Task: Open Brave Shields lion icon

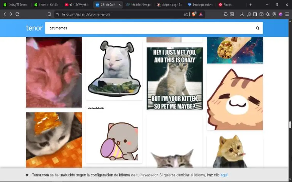Action: 194,14
